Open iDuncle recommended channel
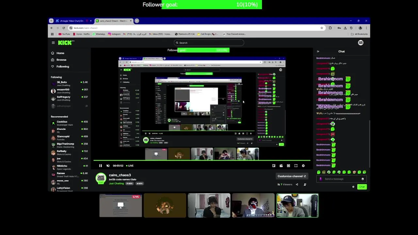 69,130
